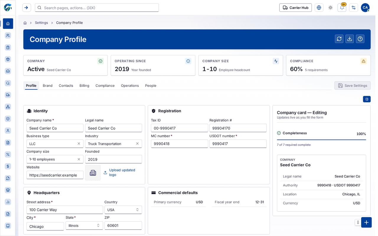This screenshot has height=236, width=378.
Task: Click the blue plus floating button
Action: (366, 222)
